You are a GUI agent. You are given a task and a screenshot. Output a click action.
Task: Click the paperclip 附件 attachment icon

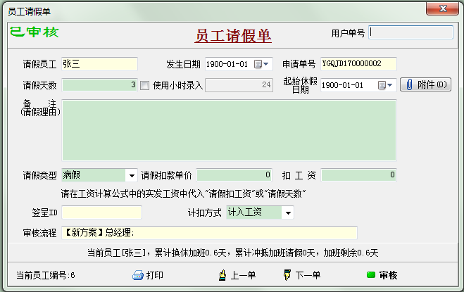[410, 85]
